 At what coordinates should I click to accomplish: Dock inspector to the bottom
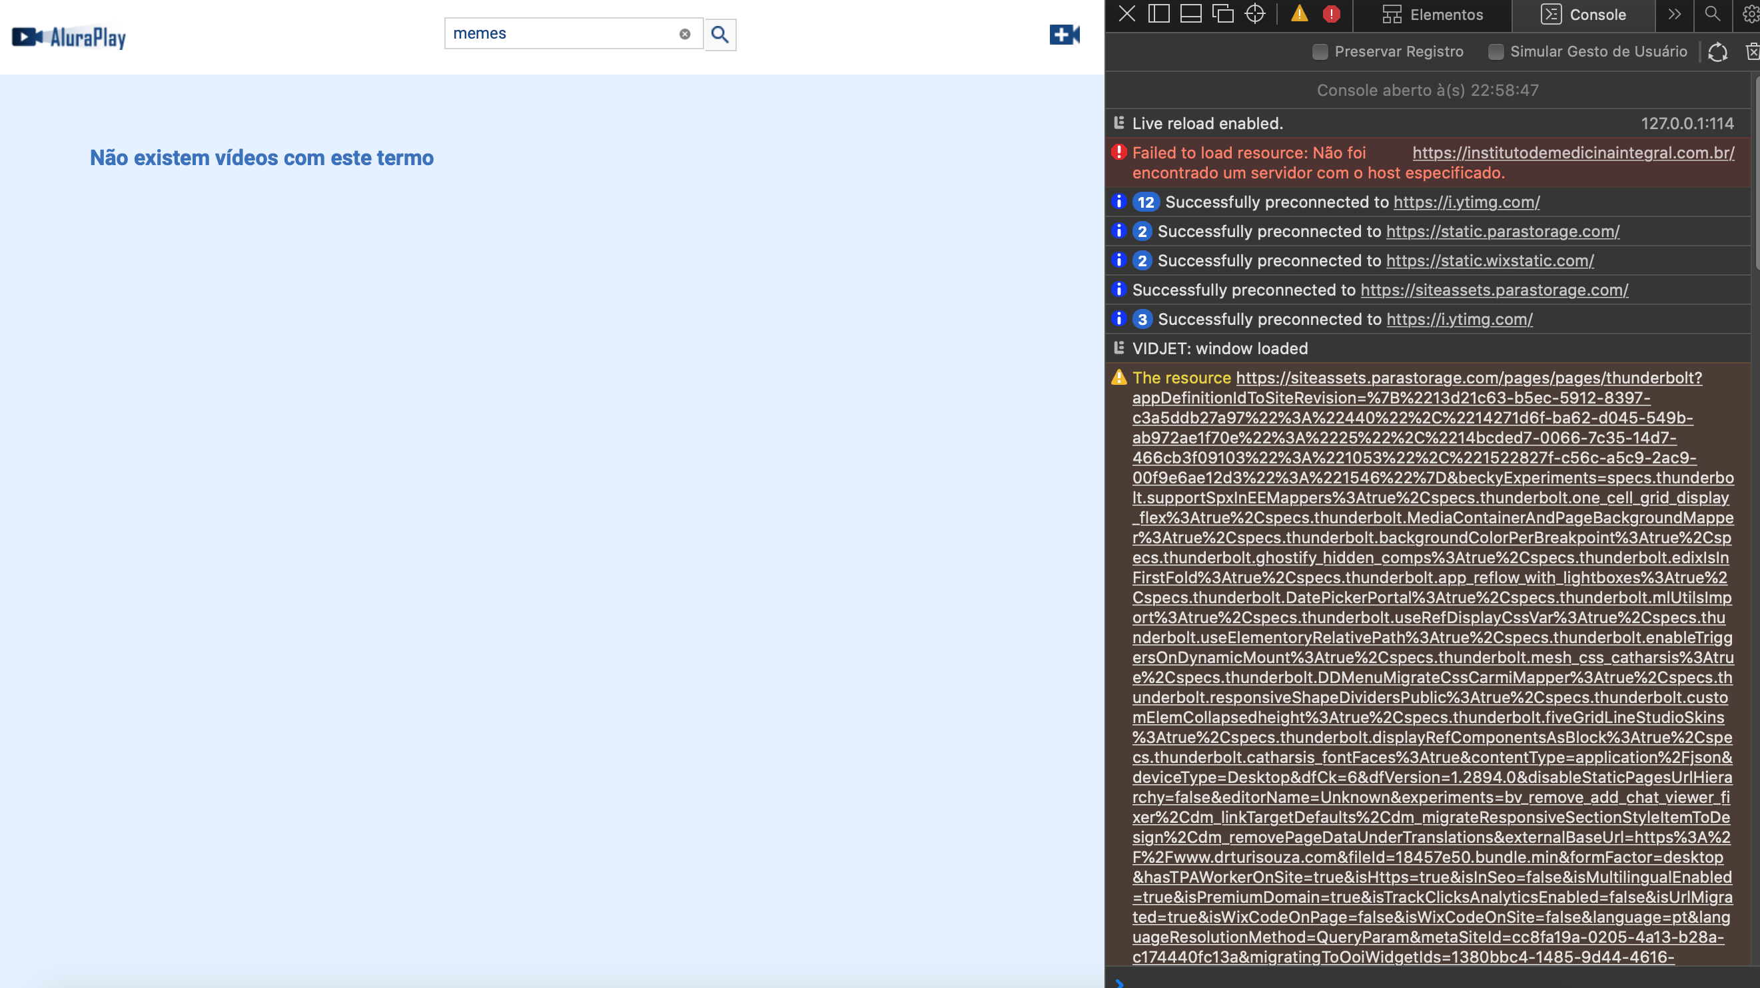[x=1191, y=14]
